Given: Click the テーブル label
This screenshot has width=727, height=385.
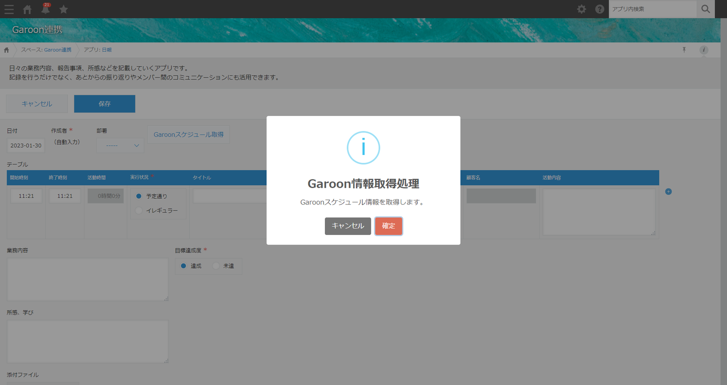Looking at the screenshot, I should tap(17, 165).
